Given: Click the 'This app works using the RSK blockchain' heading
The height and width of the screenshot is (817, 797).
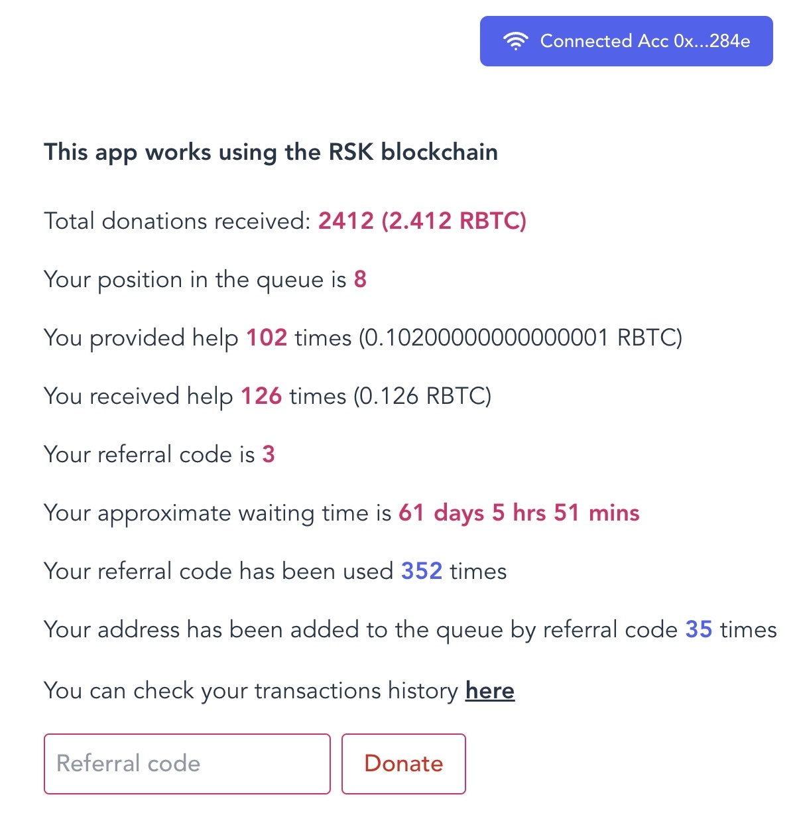Looking at the screenshot, I should (271, 152).
